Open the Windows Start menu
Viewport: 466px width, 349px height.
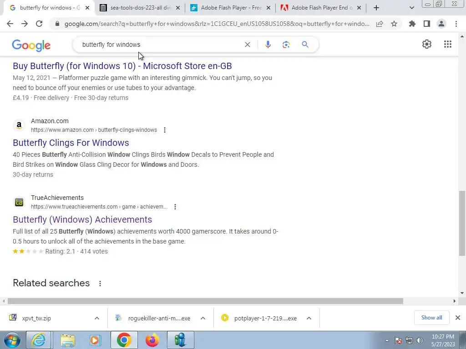coord(11,340)
